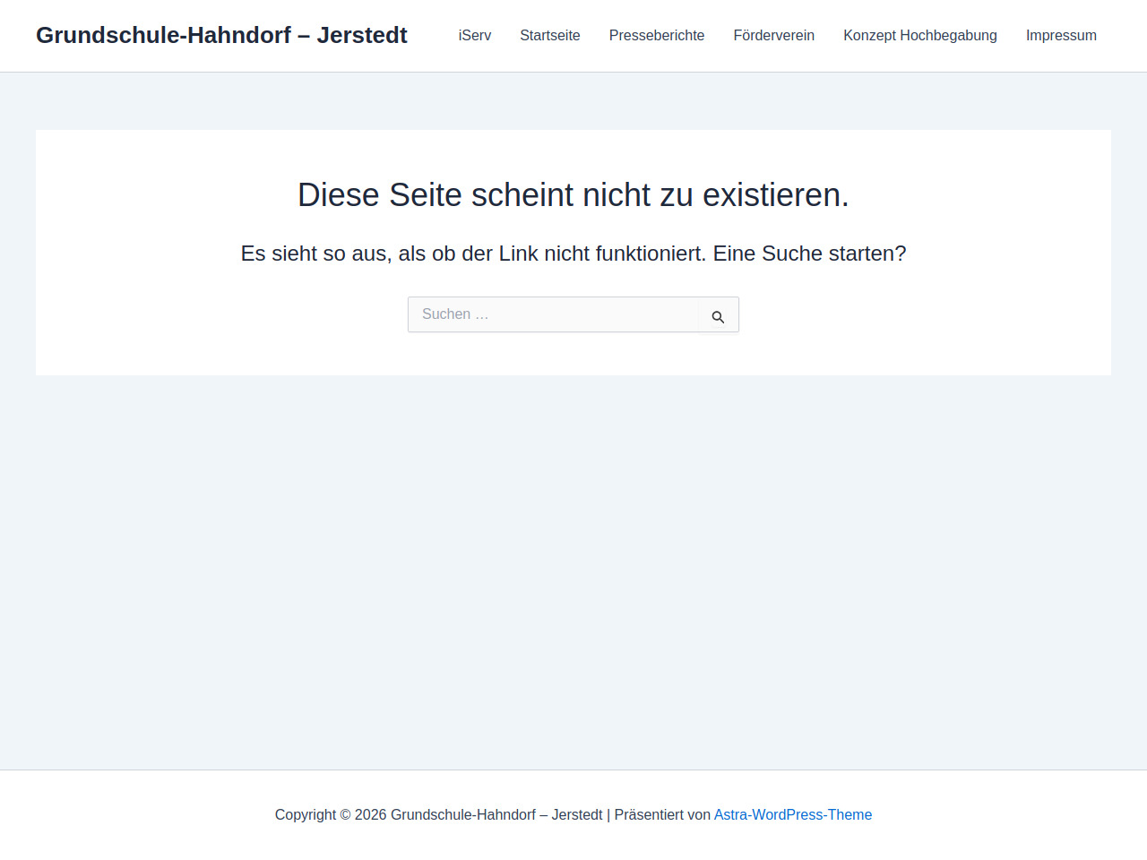Open the Presseberichte page
The height and width of the screenshot is (860, 1147).
[x=656, y=36]
